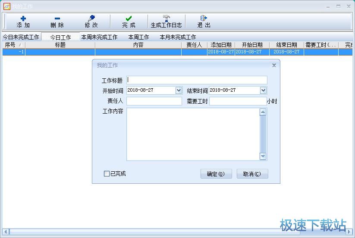Viewport: 355px width, 238px height.
Task: Switch to the 本月未完成工作 tab
Action: tap(178, 37)
